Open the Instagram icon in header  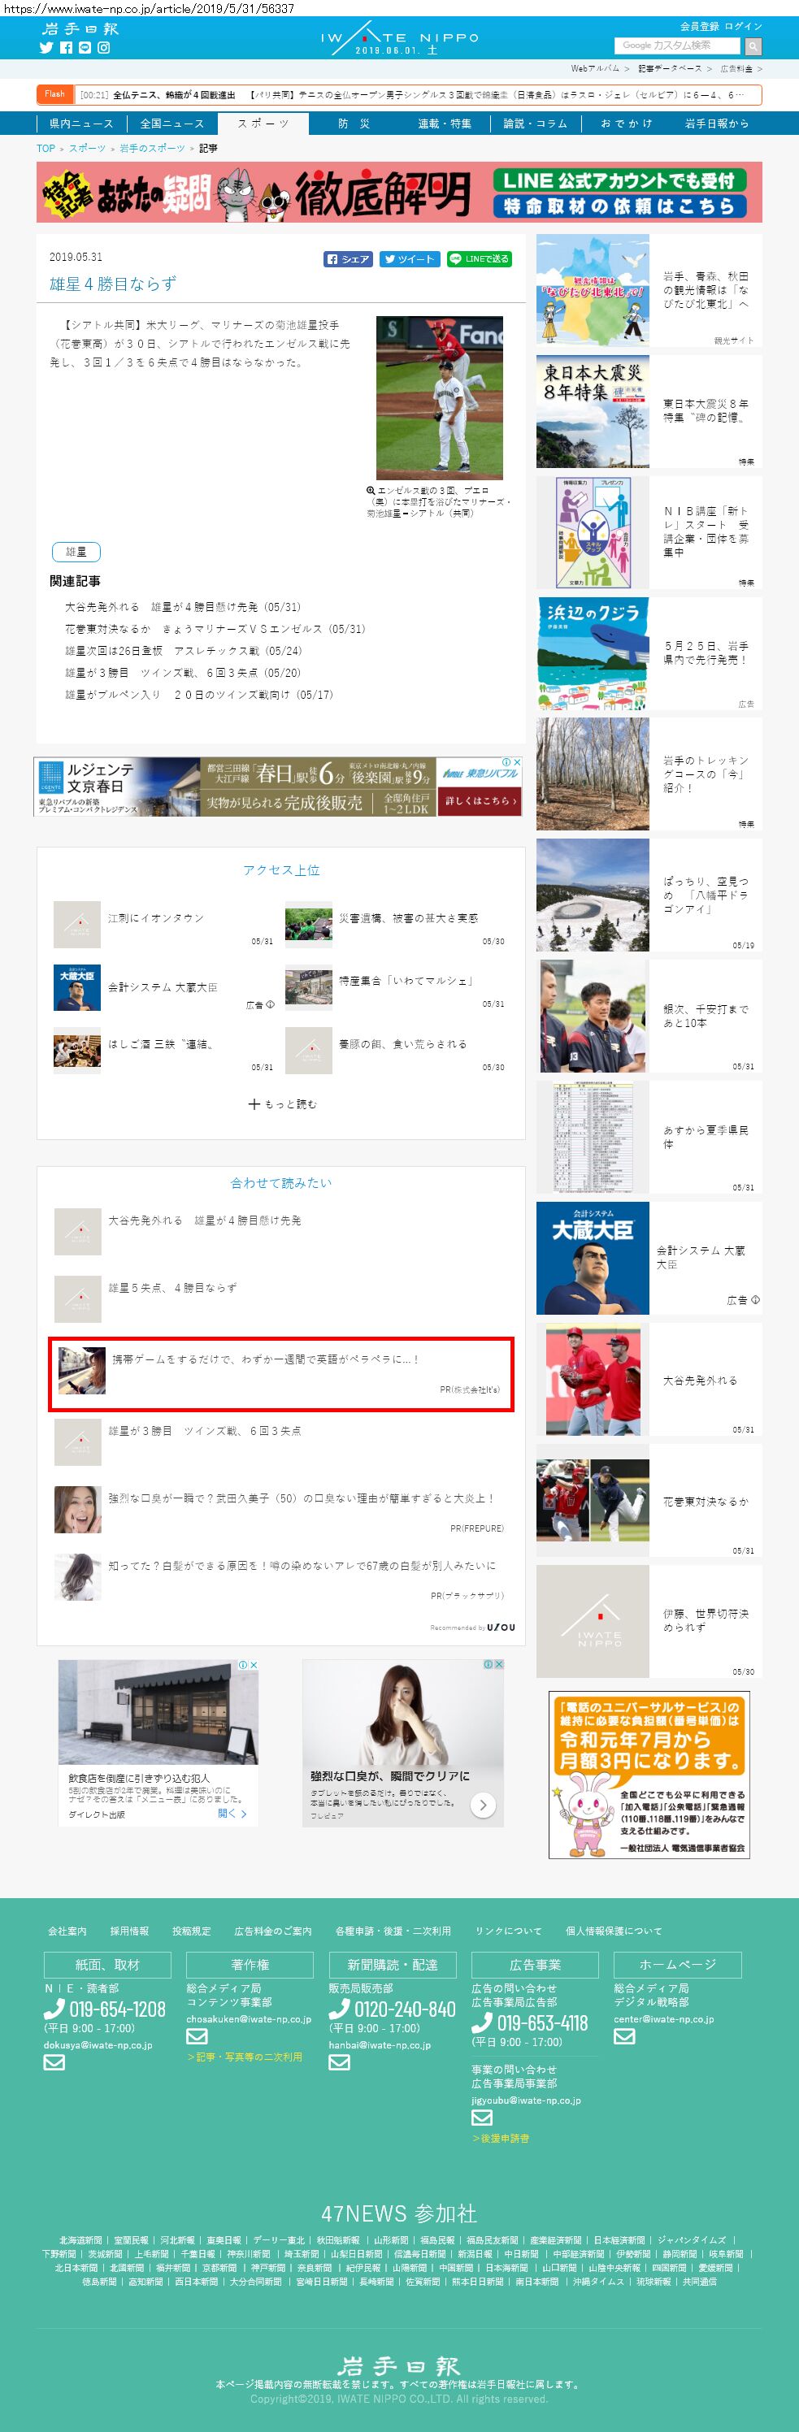coord(104,47)
